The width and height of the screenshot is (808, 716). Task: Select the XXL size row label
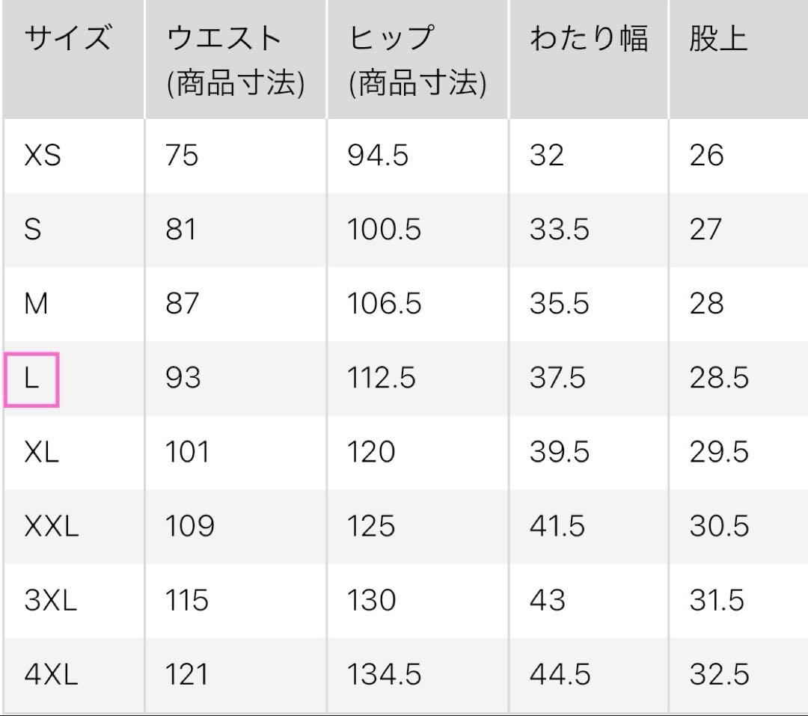52,526
